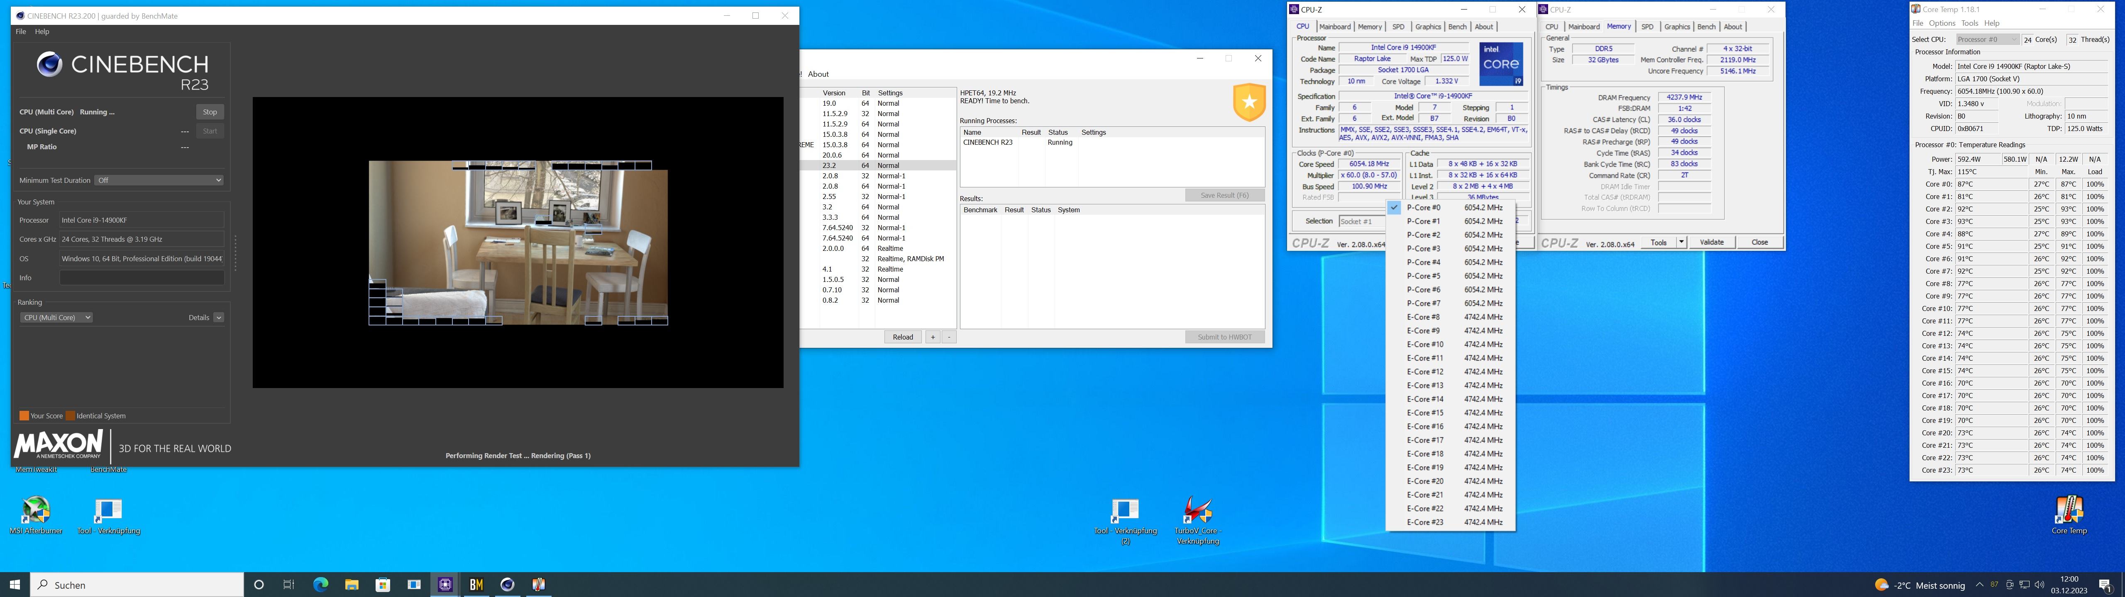The image size is (2125, 597).
Task: Open Cinebench Help menu
Action: click(42, 32)
